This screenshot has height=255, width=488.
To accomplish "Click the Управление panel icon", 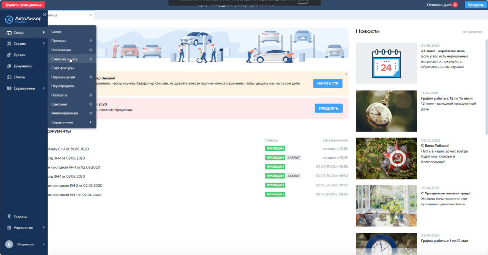I will (x=9, y=228).
